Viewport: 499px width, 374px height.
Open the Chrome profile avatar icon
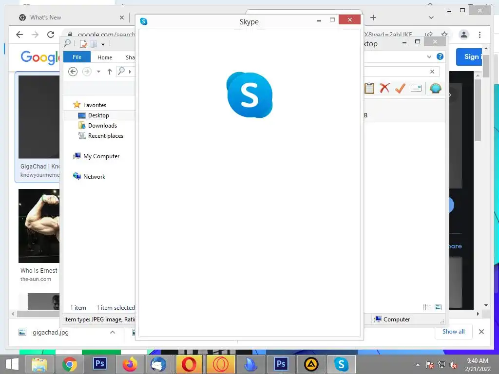[x=464, y=35]
